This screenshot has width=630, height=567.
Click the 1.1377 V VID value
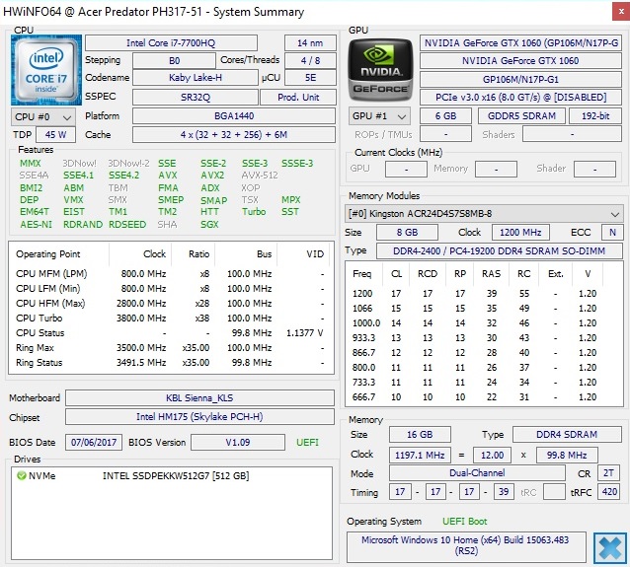pos(304,333)
